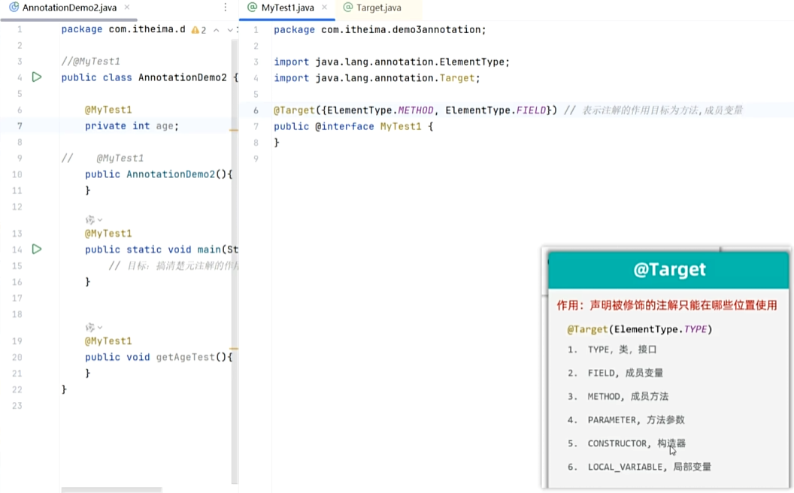
Task: Click line number 7 in left editor gutter
Action: click(x=20, y=126)
